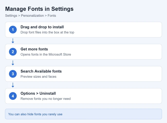Select the 'Options > Uninstall' title

point(38,93)
